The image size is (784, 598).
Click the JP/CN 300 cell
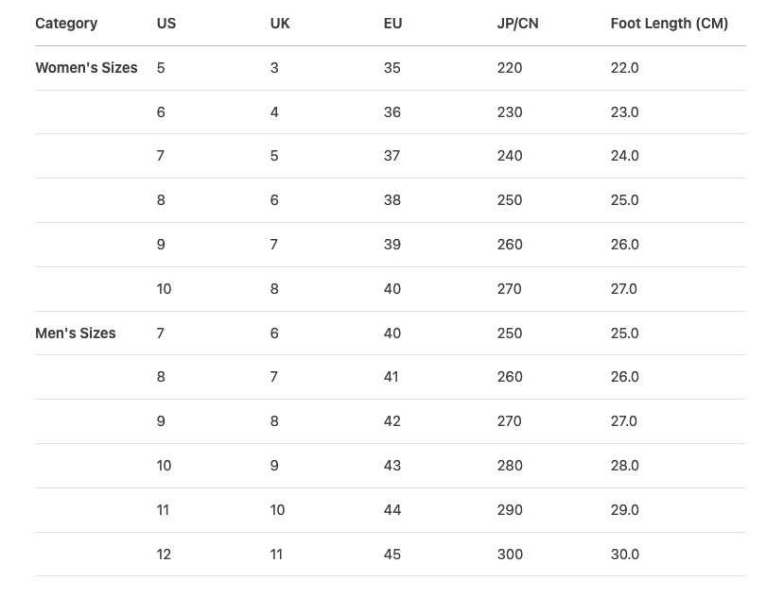pos(509,555)
